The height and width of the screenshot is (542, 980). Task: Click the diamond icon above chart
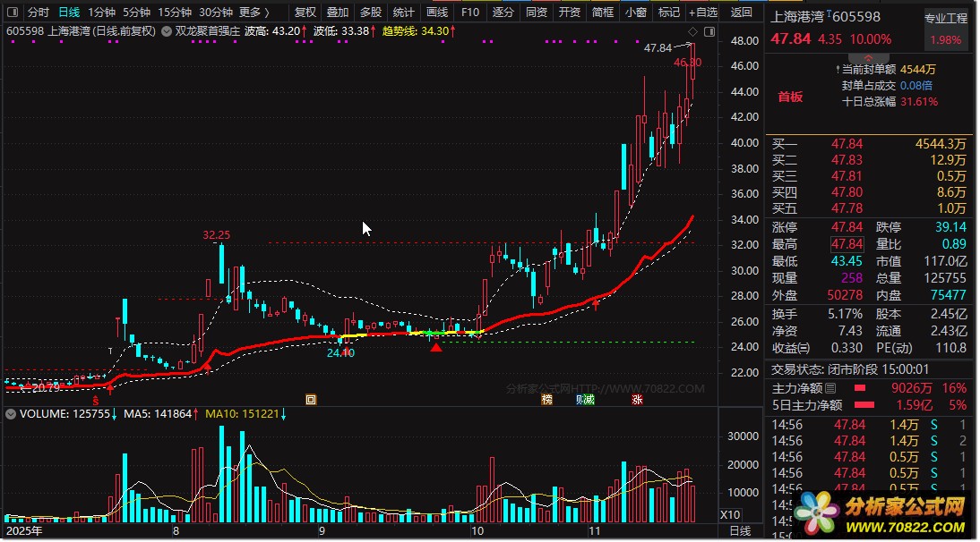692,32
